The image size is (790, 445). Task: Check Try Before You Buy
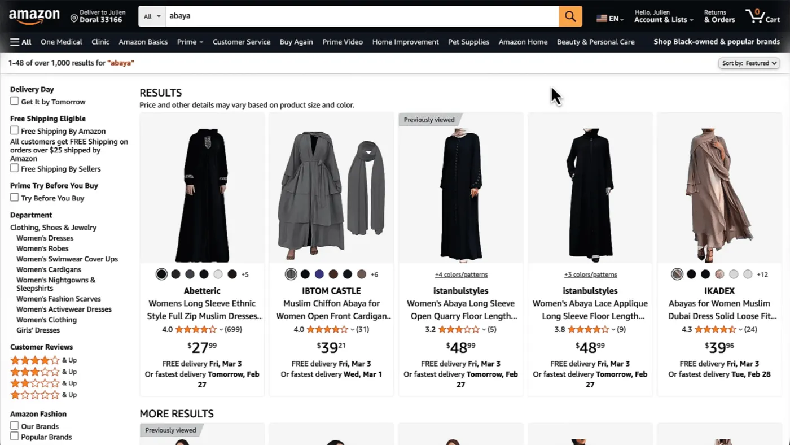click(x=15, y=198)
